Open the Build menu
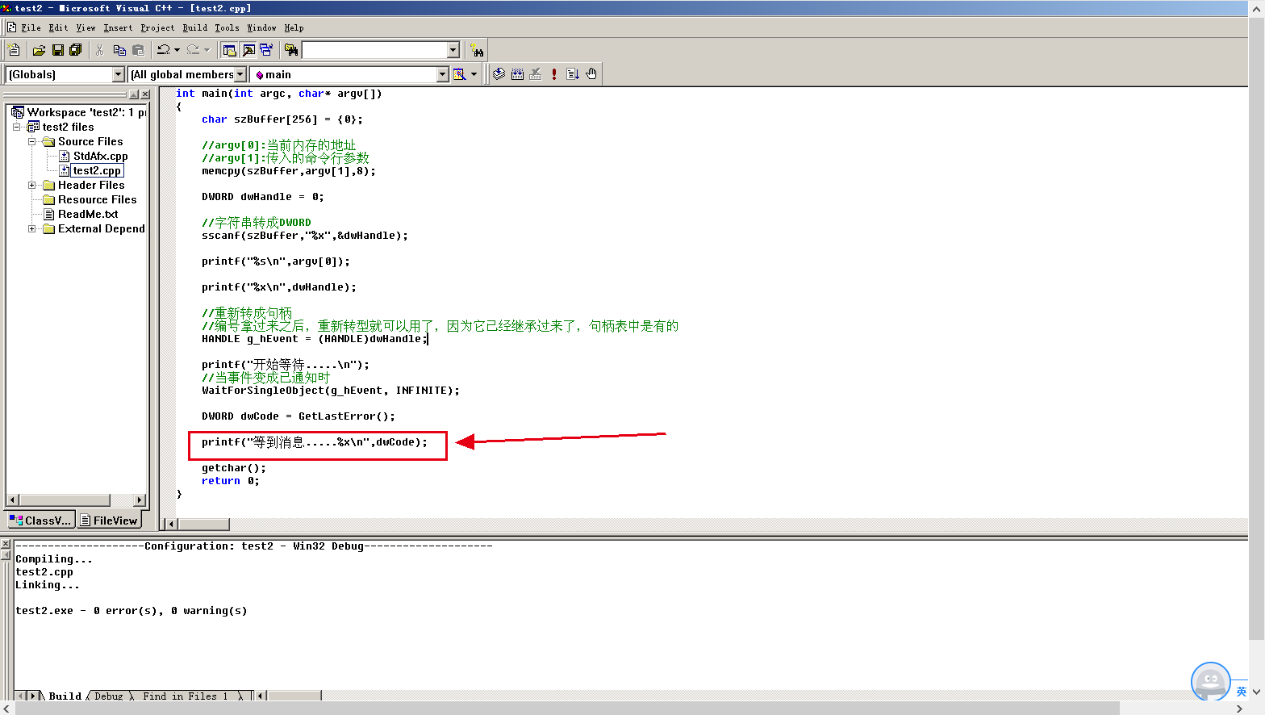Viewport: 1265px width, 715px height. tap(194, 27)
